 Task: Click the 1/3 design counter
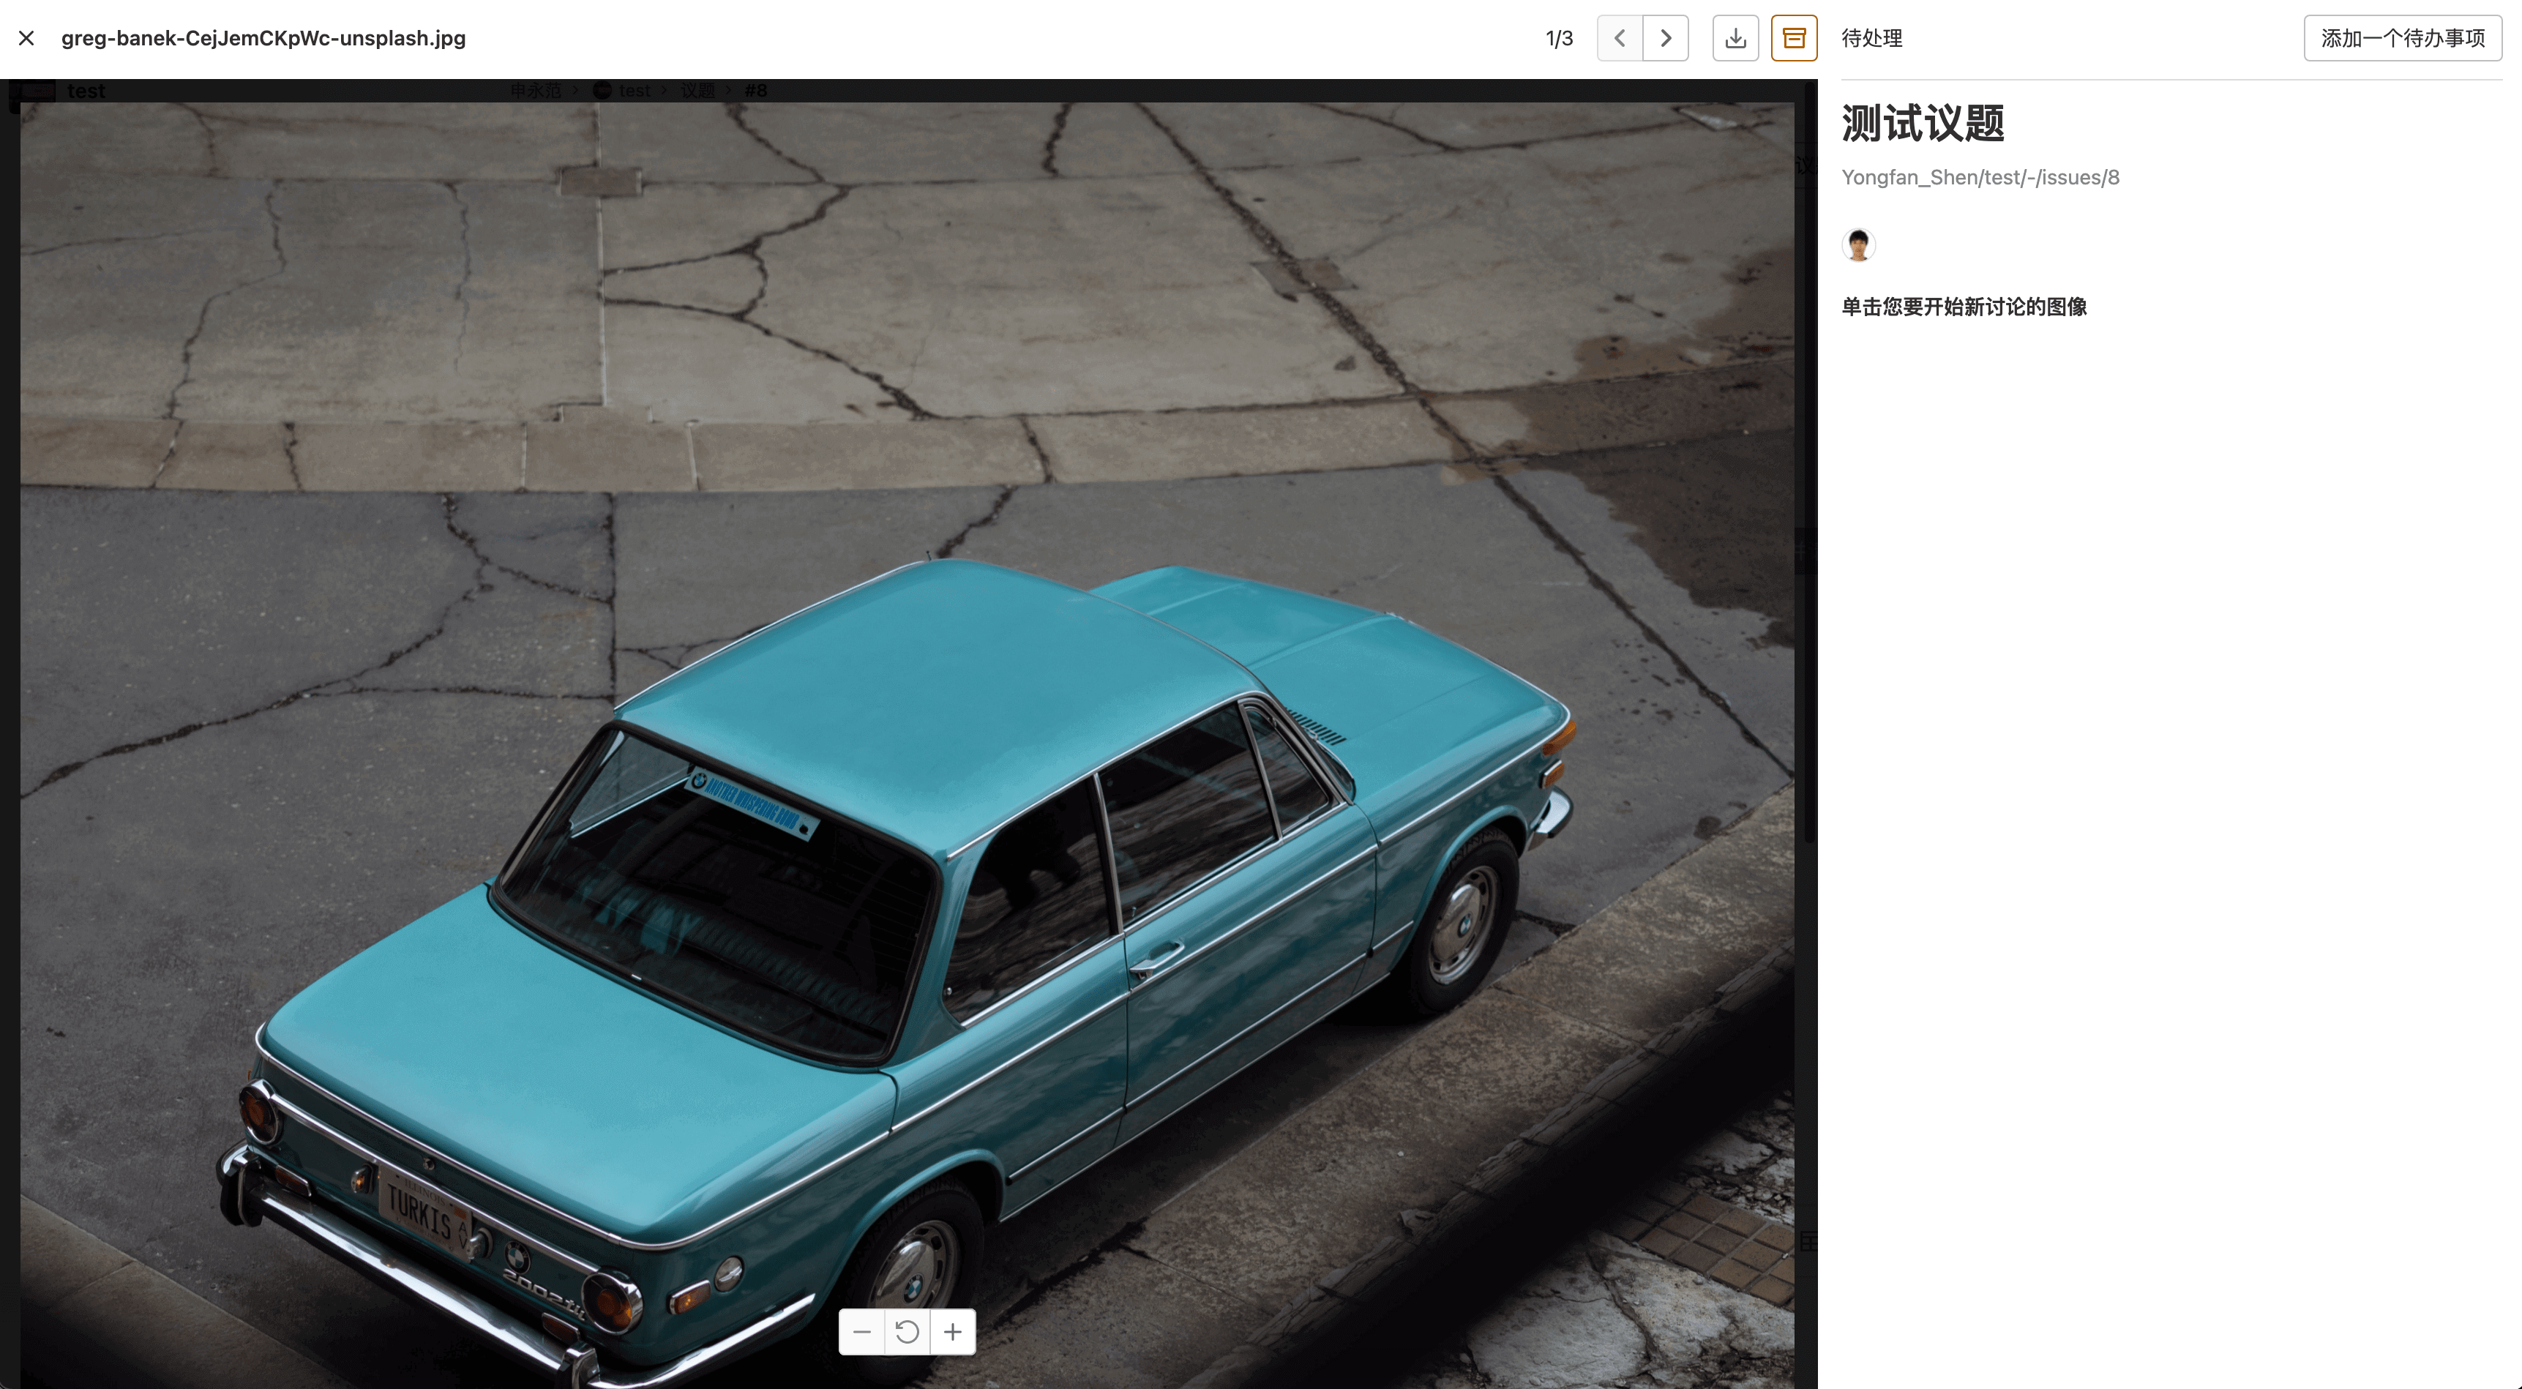pos(1559,38)
